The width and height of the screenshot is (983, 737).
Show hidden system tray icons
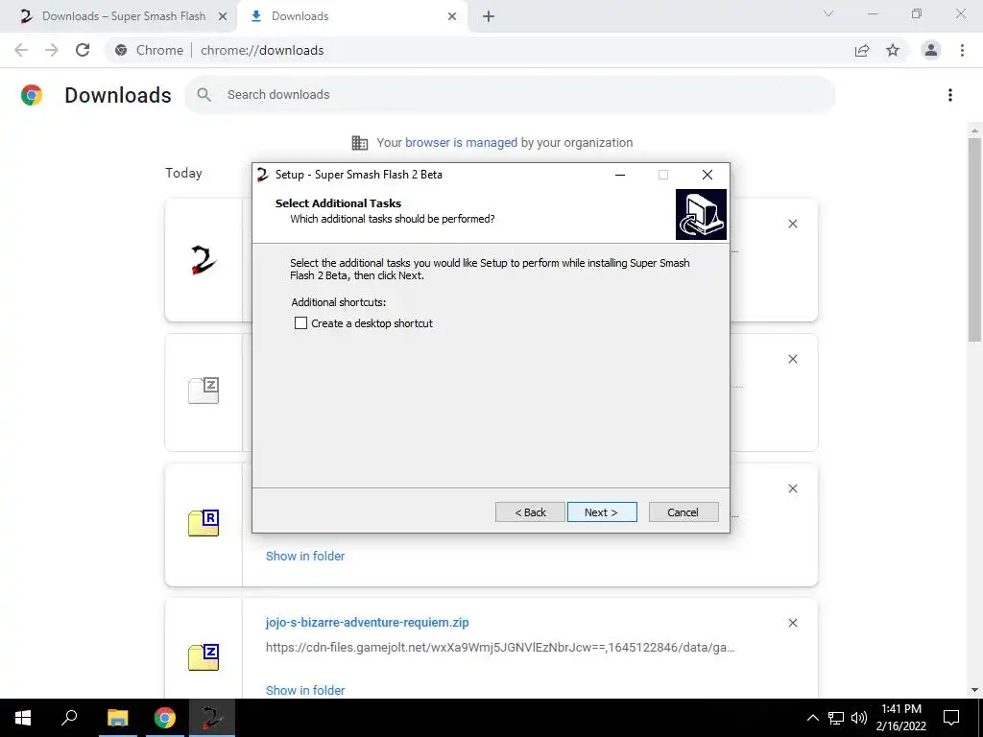coord(812,718)
